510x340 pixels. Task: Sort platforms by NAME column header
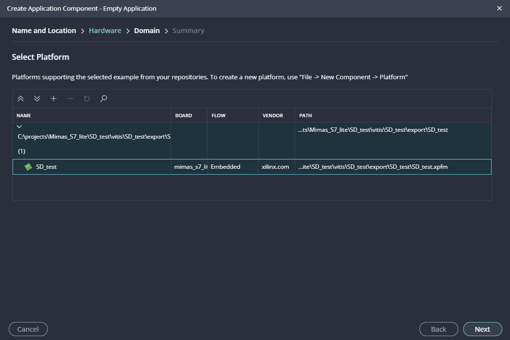coord(24,116)
